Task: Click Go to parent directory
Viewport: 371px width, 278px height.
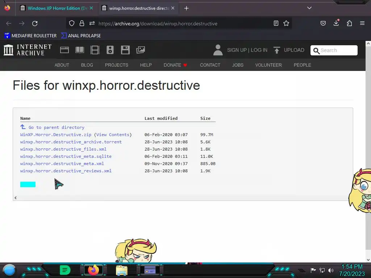Action: click(x=56, y=127)
